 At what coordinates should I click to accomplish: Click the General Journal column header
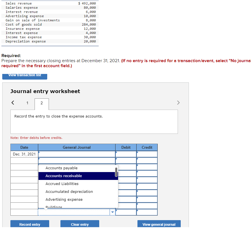[x=77, y=147]
